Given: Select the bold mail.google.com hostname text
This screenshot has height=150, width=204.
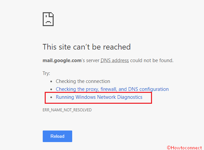Looking at the screenshot, I should (62, 60).
